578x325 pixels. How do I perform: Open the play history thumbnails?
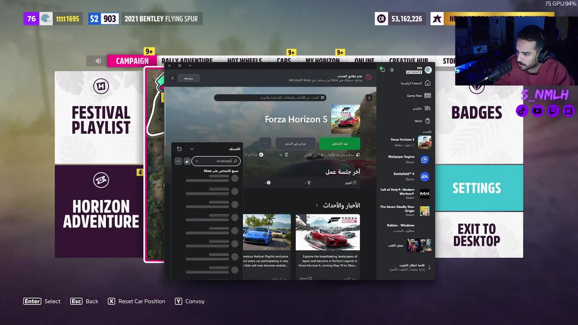(x=419, y=245)
